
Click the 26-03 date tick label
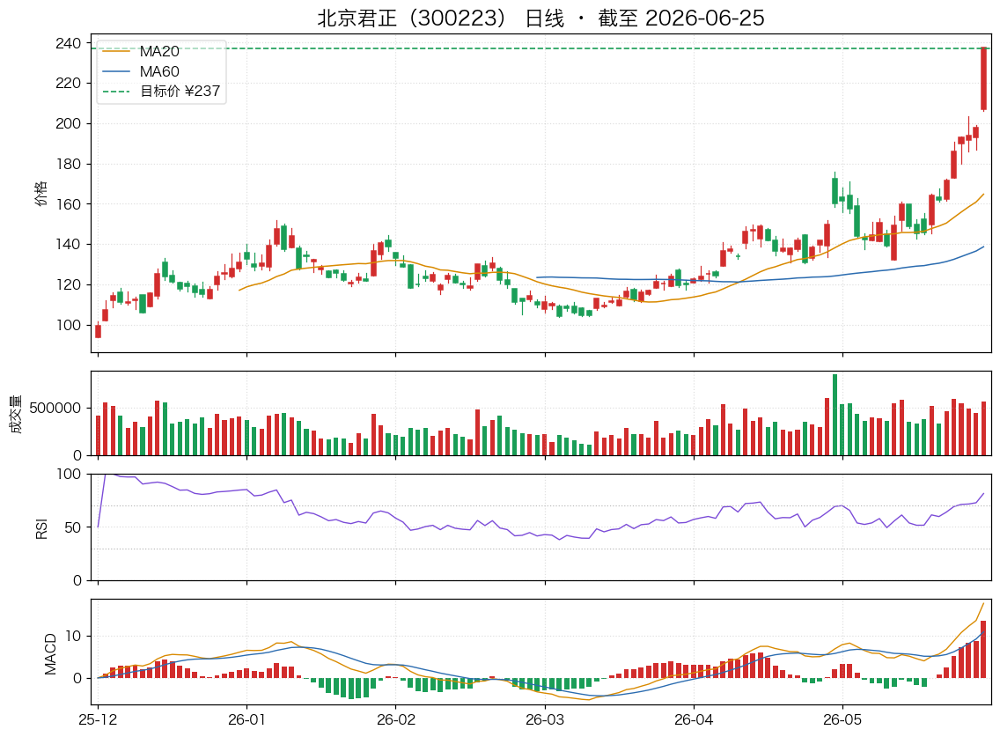[545, 719]
